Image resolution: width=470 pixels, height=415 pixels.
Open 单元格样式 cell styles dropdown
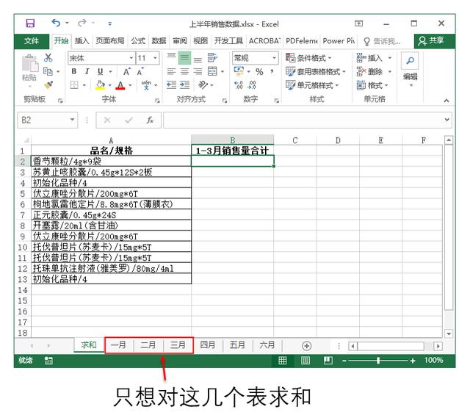pos(312,85)
